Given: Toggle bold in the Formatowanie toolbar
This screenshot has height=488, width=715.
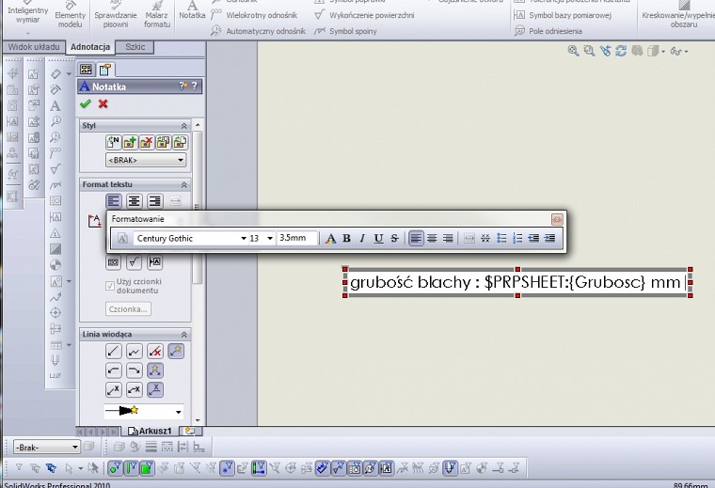Looking at the screenshot, I should coord(346,239).
